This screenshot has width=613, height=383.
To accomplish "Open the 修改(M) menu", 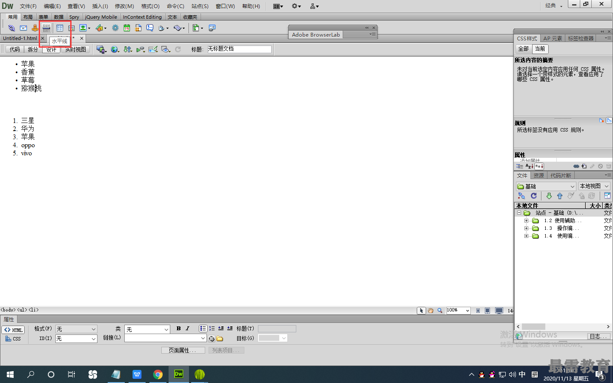I will 124,6.
